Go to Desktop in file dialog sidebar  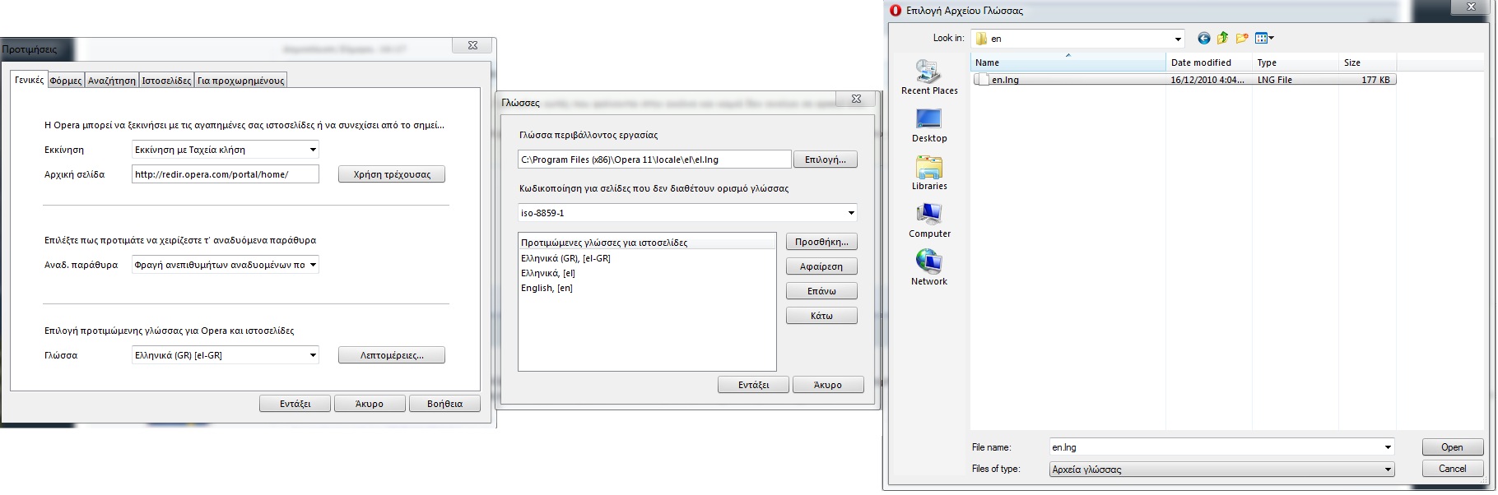[x=929, y=126]
